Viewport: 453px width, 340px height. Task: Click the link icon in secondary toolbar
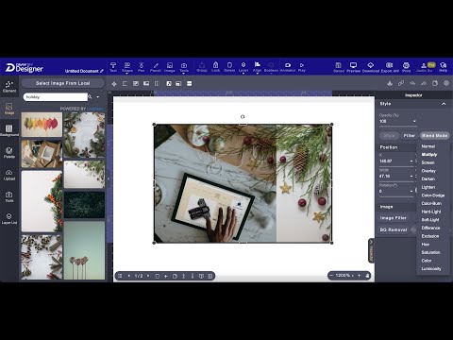pos(401,83)
